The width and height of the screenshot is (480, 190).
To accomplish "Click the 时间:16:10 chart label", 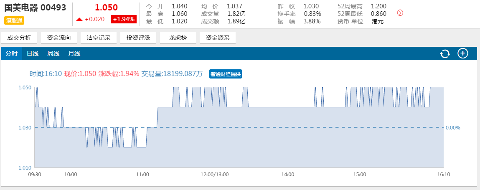I will pyautogui.click(x=46, y=74).
